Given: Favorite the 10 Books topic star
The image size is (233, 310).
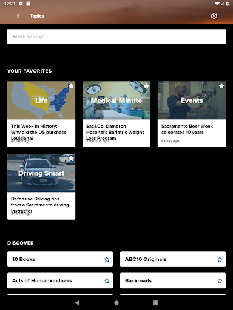Looking at the screenshot, I should (x=107, y=259).
